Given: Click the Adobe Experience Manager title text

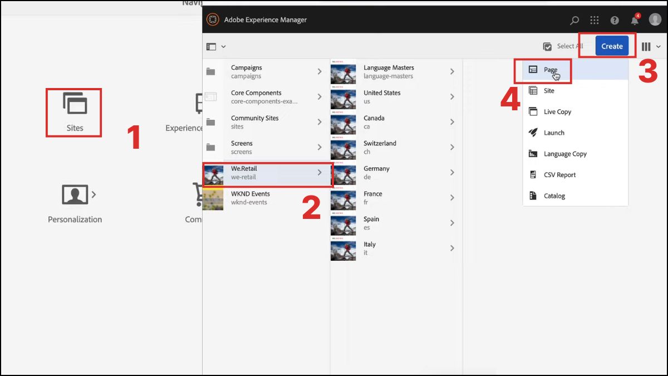Looking at the screenshot, I should pyautogui.click(x=266, y=20).
